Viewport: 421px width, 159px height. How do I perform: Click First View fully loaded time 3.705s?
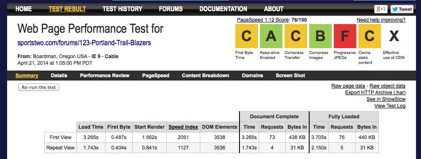(x=319, y=137)
